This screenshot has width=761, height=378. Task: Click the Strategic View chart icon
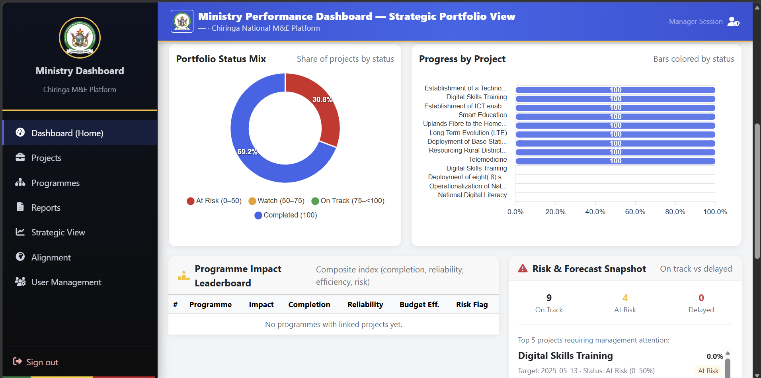20,232
